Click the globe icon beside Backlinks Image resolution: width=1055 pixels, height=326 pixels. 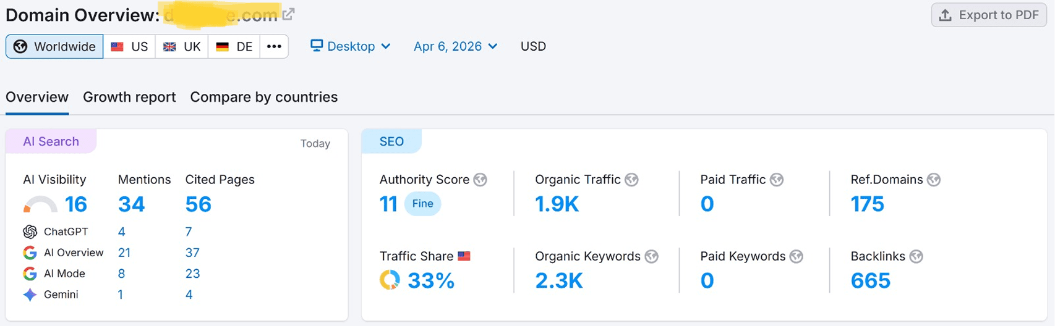click(x=916, y=256)
